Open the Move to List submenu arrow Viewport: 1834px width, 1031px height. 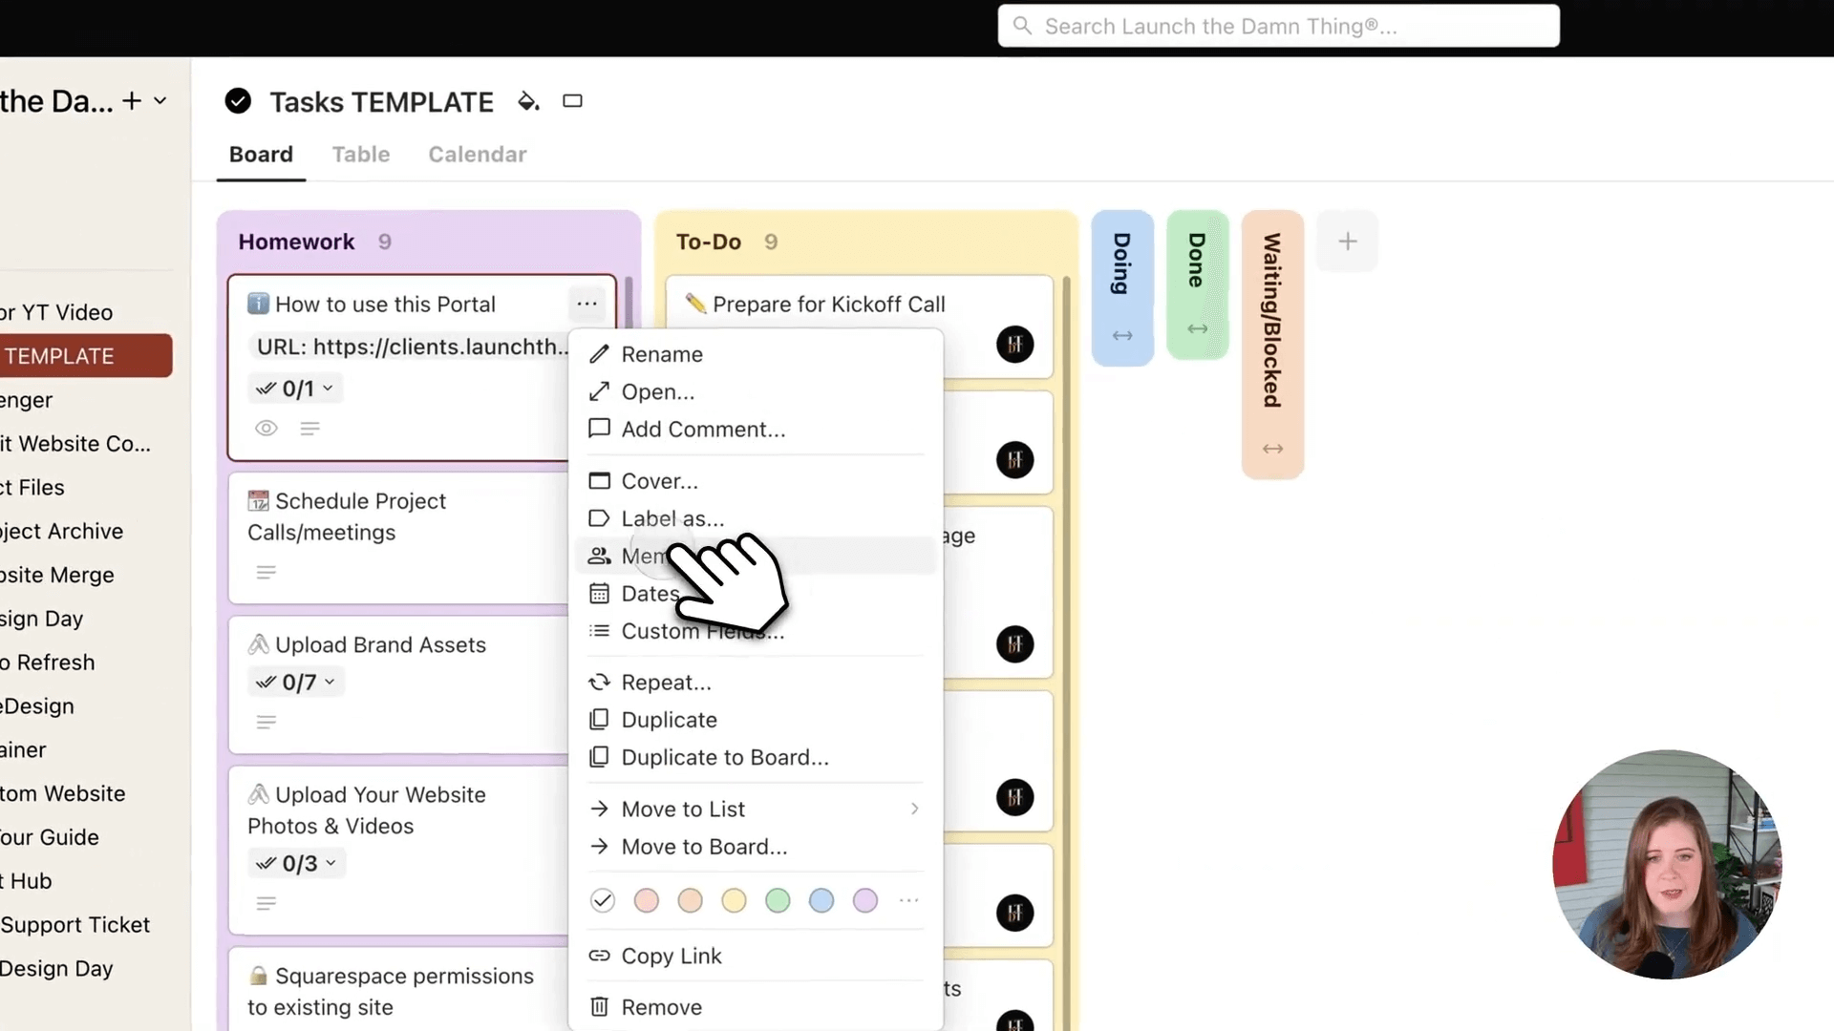pyautogui.click(x=914, y=810)
